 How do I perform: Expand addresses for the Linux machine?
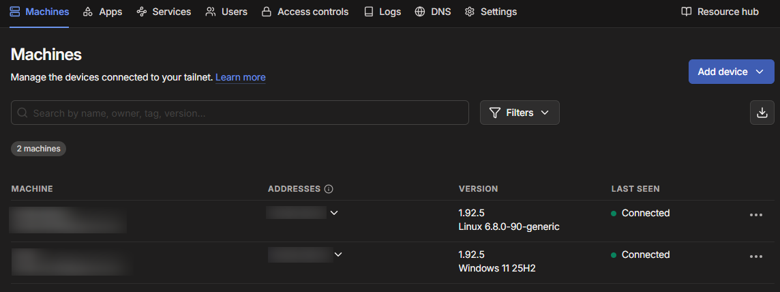[x=334, y=213]
